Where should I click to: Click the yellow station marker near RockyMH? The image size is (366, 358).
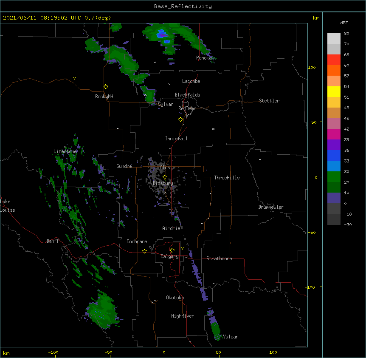[106, 87]
